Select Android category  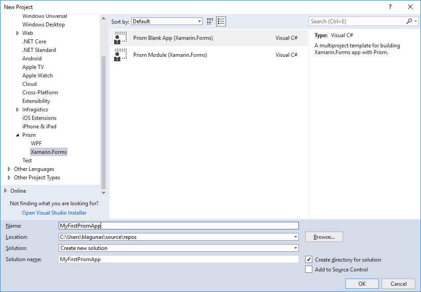32,59
